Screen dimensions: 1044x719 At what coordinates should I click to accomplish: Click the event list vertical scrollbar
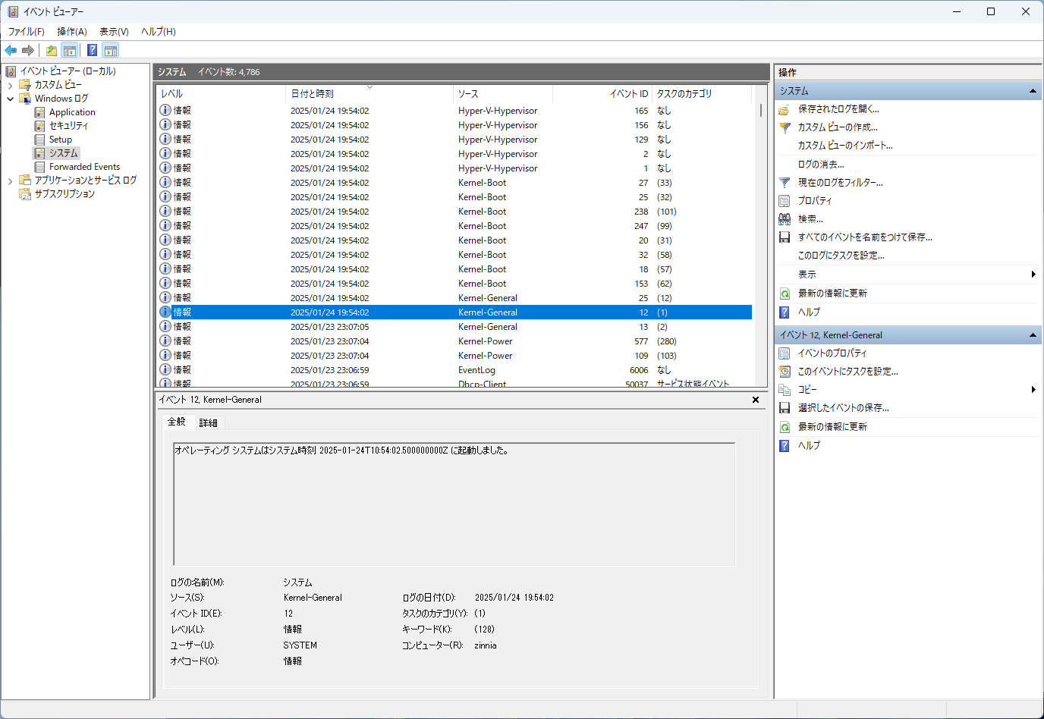tap(761, 228)
